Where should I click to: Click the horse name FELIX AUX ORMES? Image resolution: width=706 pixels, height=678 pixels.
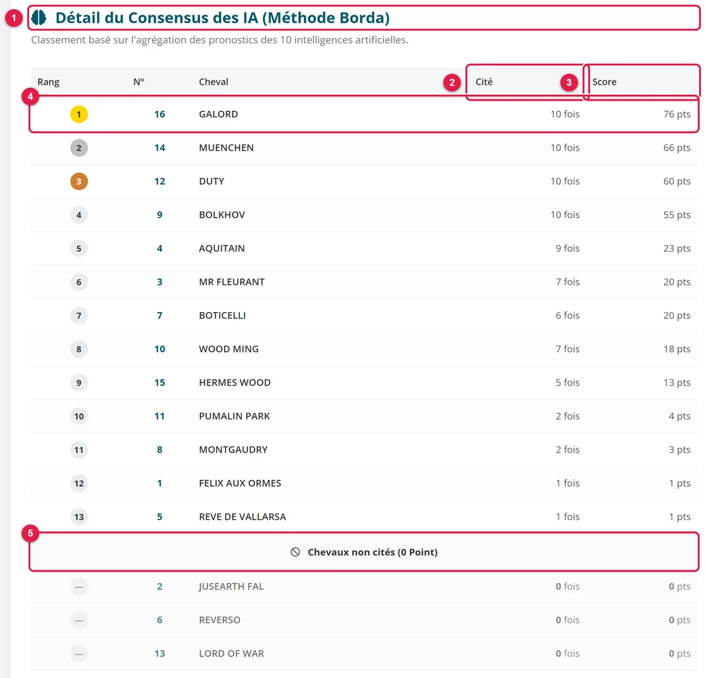click(x=240, y=483)
